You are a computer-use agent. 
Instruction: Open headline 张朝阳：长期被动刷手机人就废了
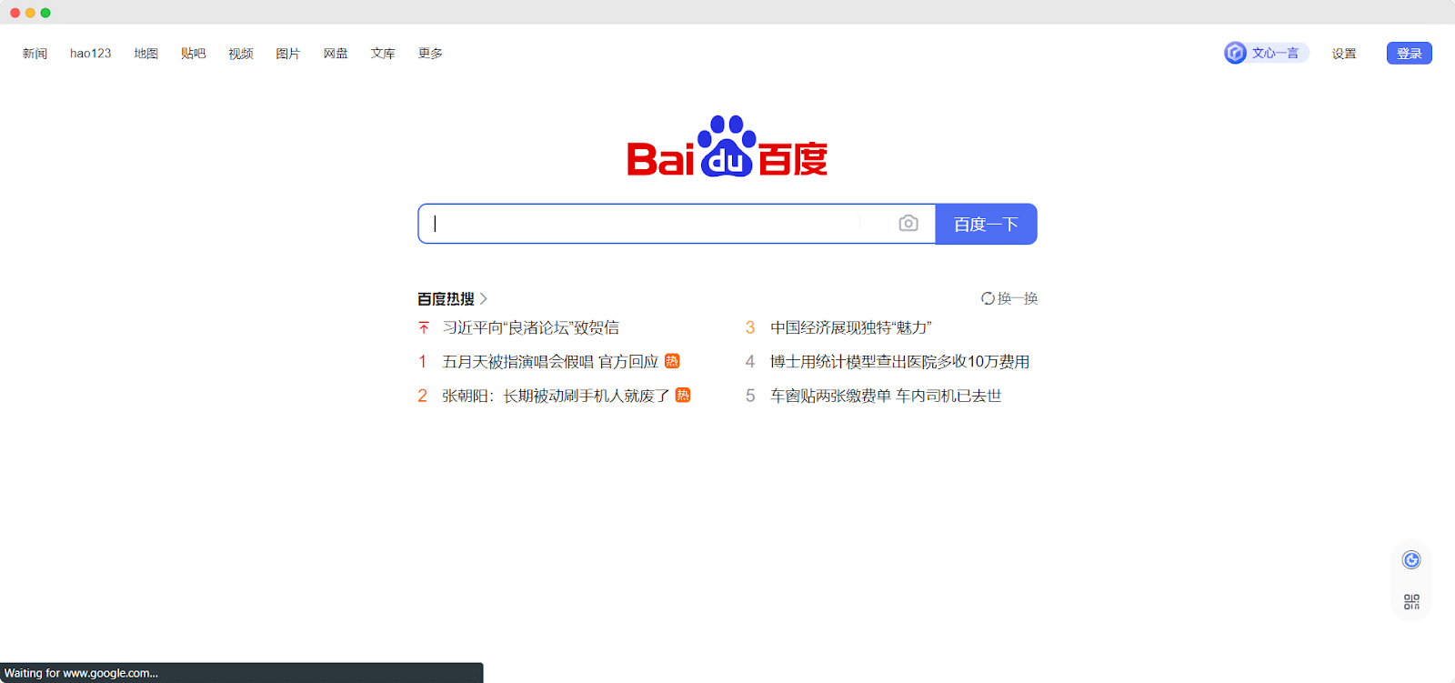556,395
